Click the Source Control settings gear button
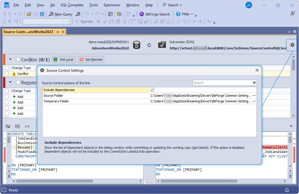Image resolution: width=299 pixels, height=194 pixels. tap(292, 45)
